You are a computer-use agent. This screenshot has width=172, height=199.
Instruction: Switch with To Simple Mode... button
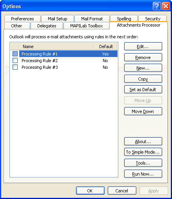[143, 152]
